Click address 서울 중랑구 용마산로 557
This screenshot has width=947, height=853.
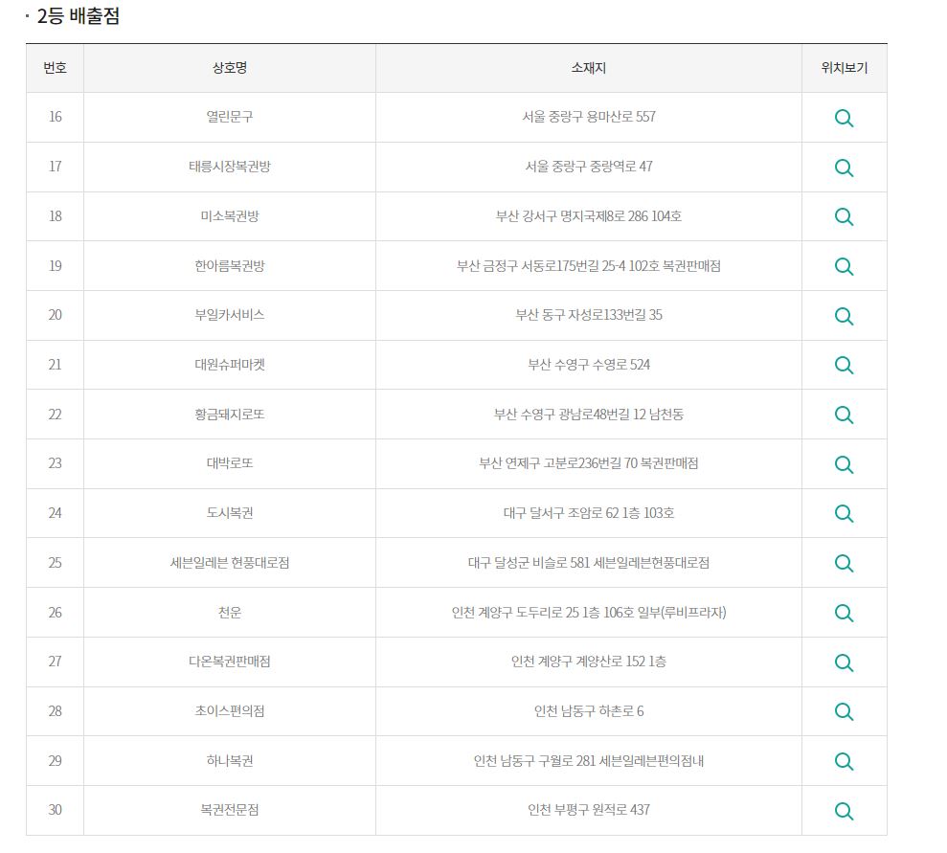589,117
